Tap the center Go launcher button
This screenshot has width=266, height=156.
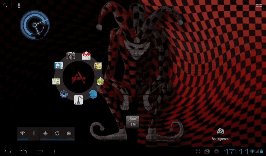[x=78, y=77]
